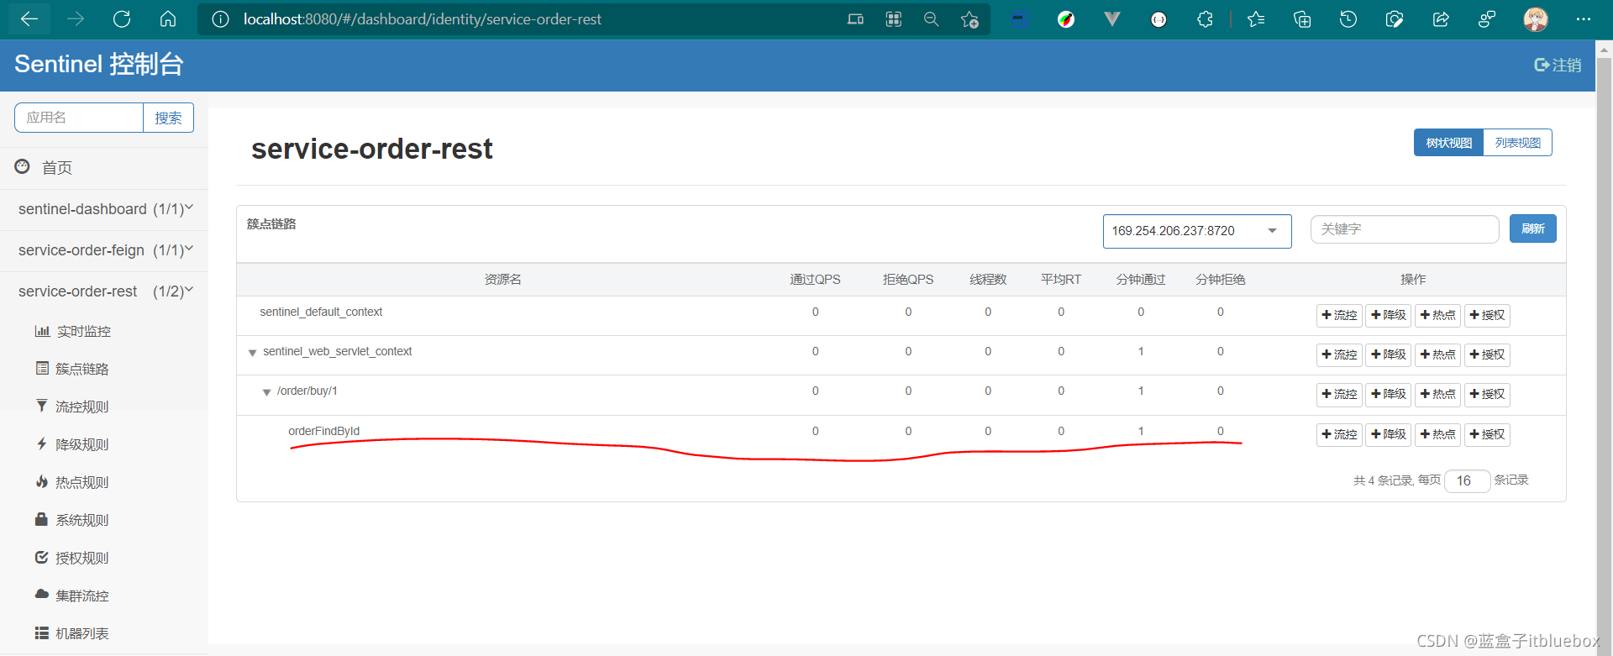Open browser collections icon
1613x656 pixels.
1302,19
